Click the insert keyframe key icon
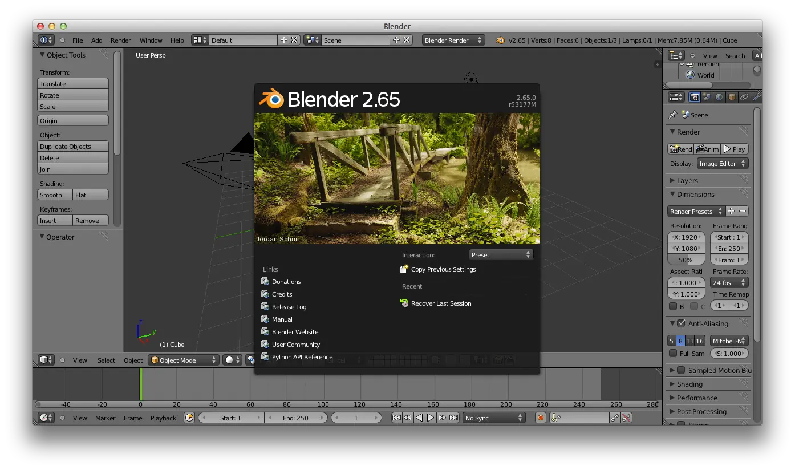This screenshot has width=795, height=470. [615, 418]
